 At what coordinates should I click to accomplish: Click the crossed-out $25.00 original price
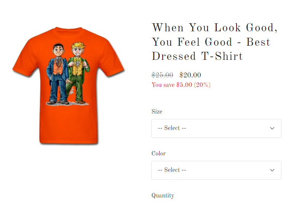[162, 75]
